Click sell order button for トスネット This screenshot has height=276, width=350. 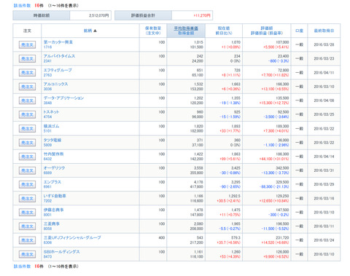pos(27,114)
